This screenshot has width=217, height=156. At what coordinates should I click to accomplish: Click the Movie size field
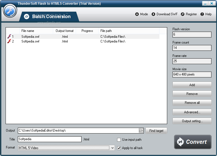(x=192, y=74)
